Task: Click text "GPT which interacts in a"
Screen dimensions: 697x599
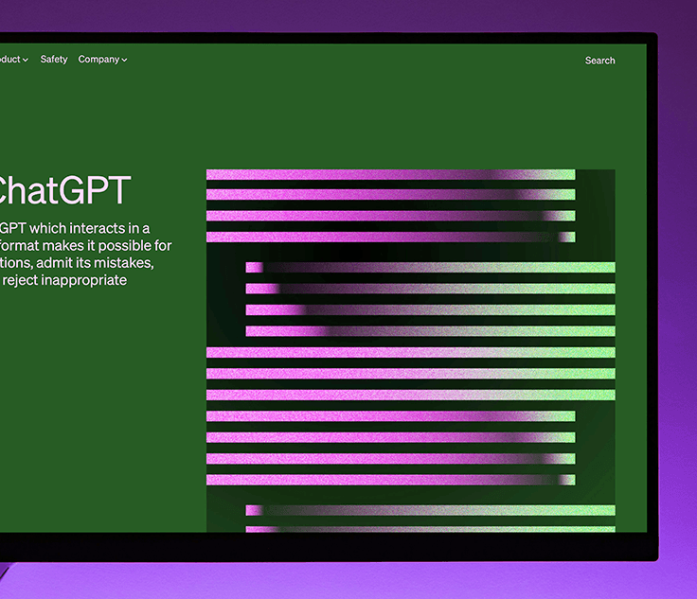Action: pos(75,228)
